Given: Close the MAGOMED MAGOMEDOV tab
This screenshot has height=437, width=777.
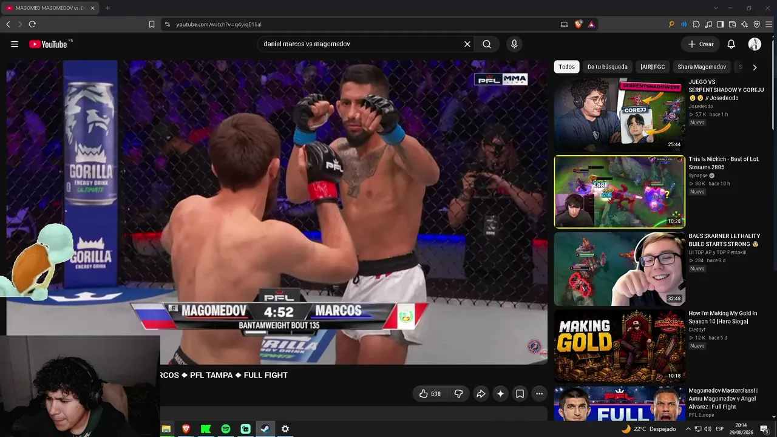Looking at the screenshot, I should point(93,8).
